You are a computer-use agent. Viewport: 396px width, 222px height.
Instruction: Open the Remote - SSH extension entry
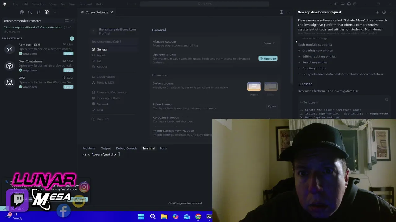pyautogui.click(x=38, y=49)
